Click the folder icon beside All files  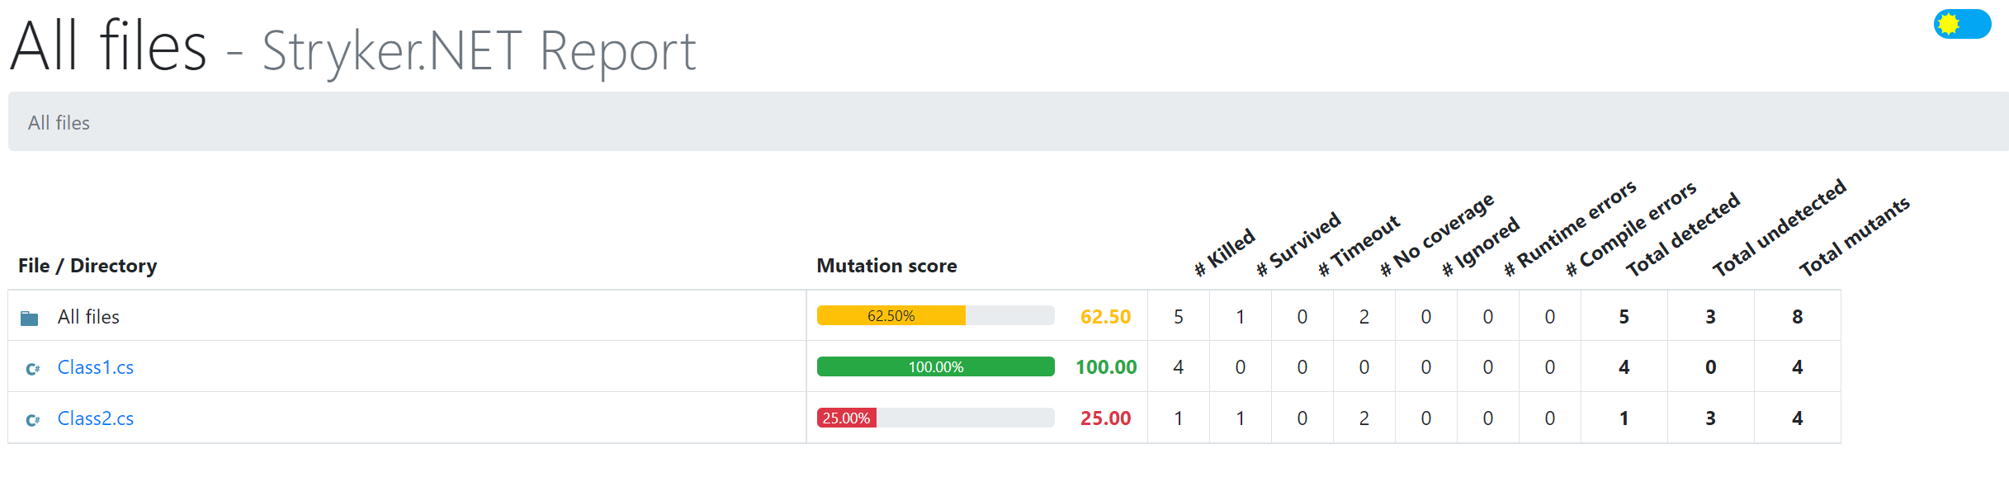30,318
